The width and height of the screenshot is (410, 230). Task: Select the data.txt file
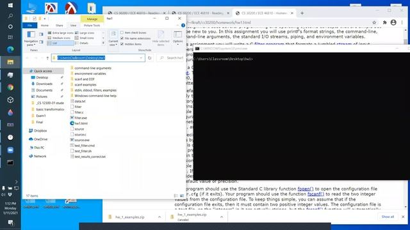[79, 101]
